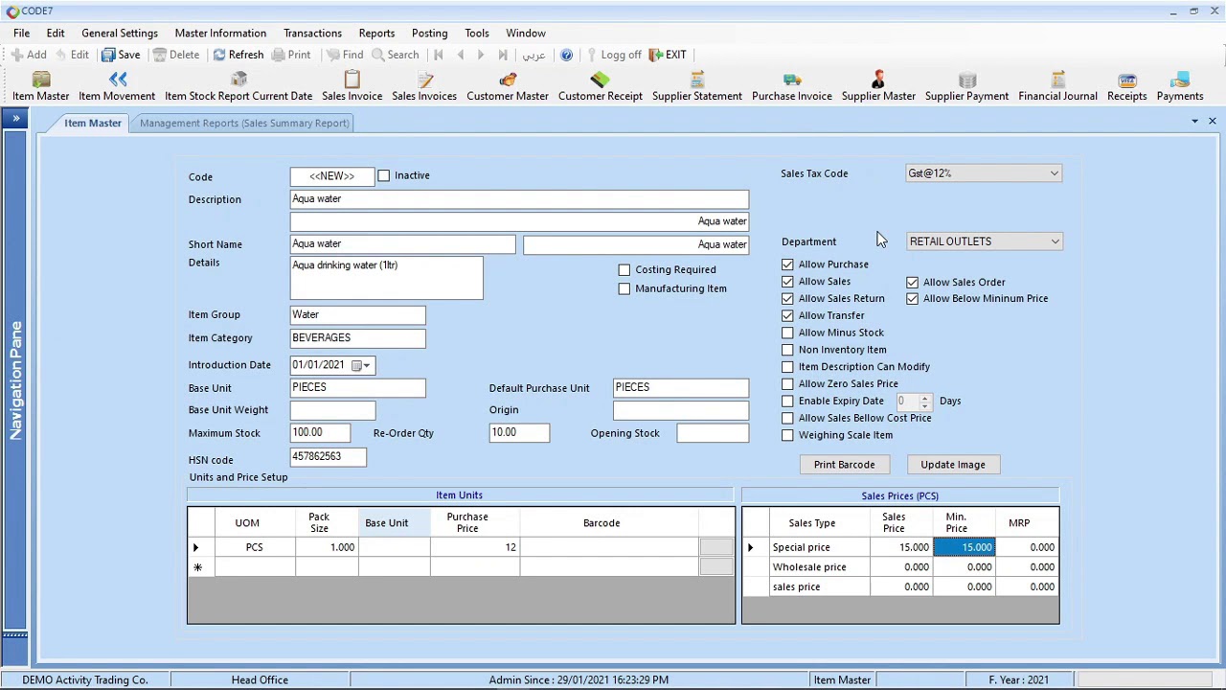Switch to Management Reports Sales Summary tab
Viewport: 1226px width, 690px height.
coord(244,123)
